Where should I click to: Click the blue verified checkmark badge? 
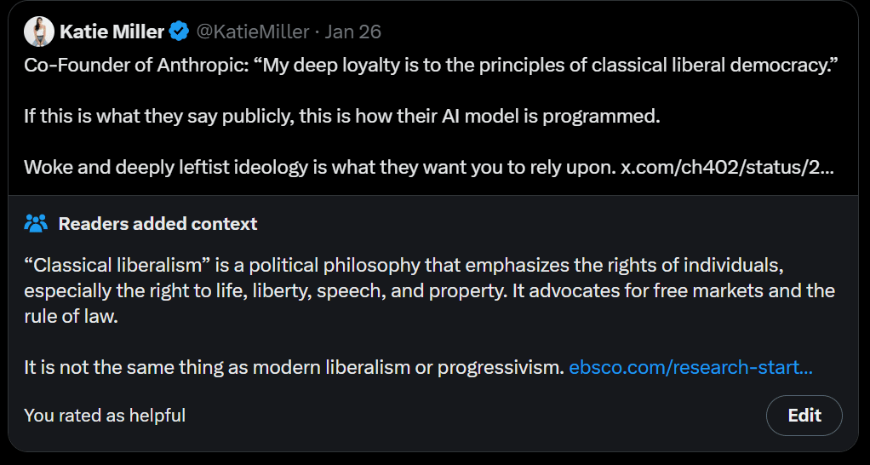coord(180,32)
